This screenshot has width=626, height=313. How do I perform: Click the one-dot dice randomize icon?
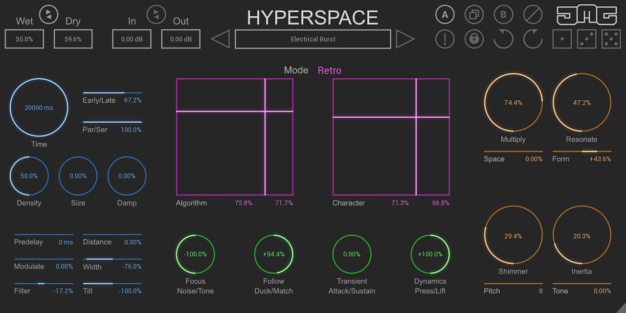(x=562, y=39)
